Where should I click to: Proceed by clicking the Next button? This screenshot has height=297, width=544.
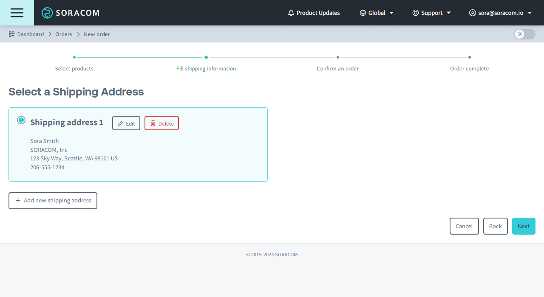coord(524,226)
